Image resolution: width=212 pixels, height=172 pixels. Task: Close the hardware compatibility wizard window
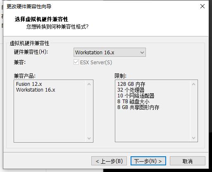point(202,6)
